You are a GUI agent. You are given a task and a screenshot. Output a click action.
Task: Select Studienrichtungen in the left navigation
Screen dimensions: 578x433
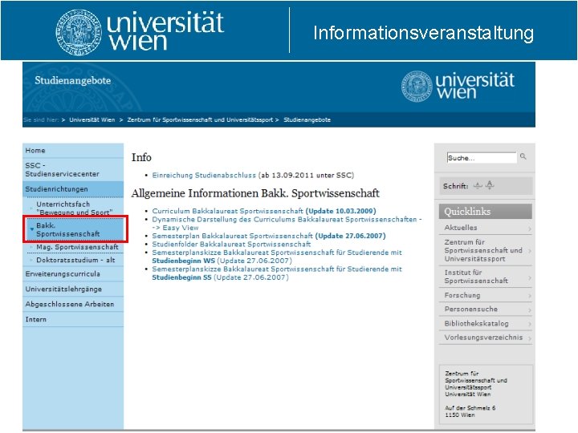(73, 189)
